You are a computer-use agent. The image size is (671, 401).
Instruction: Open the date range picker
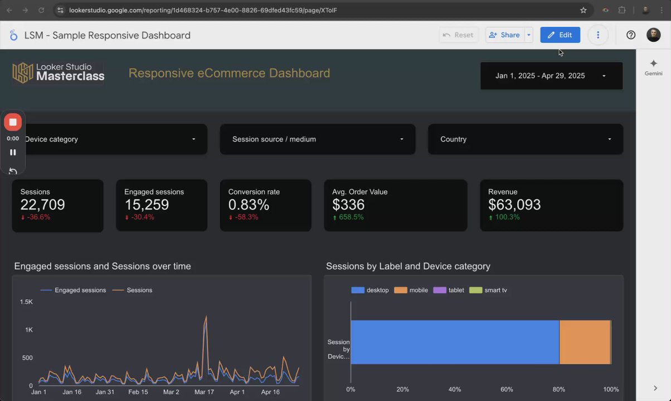point(551,76)
